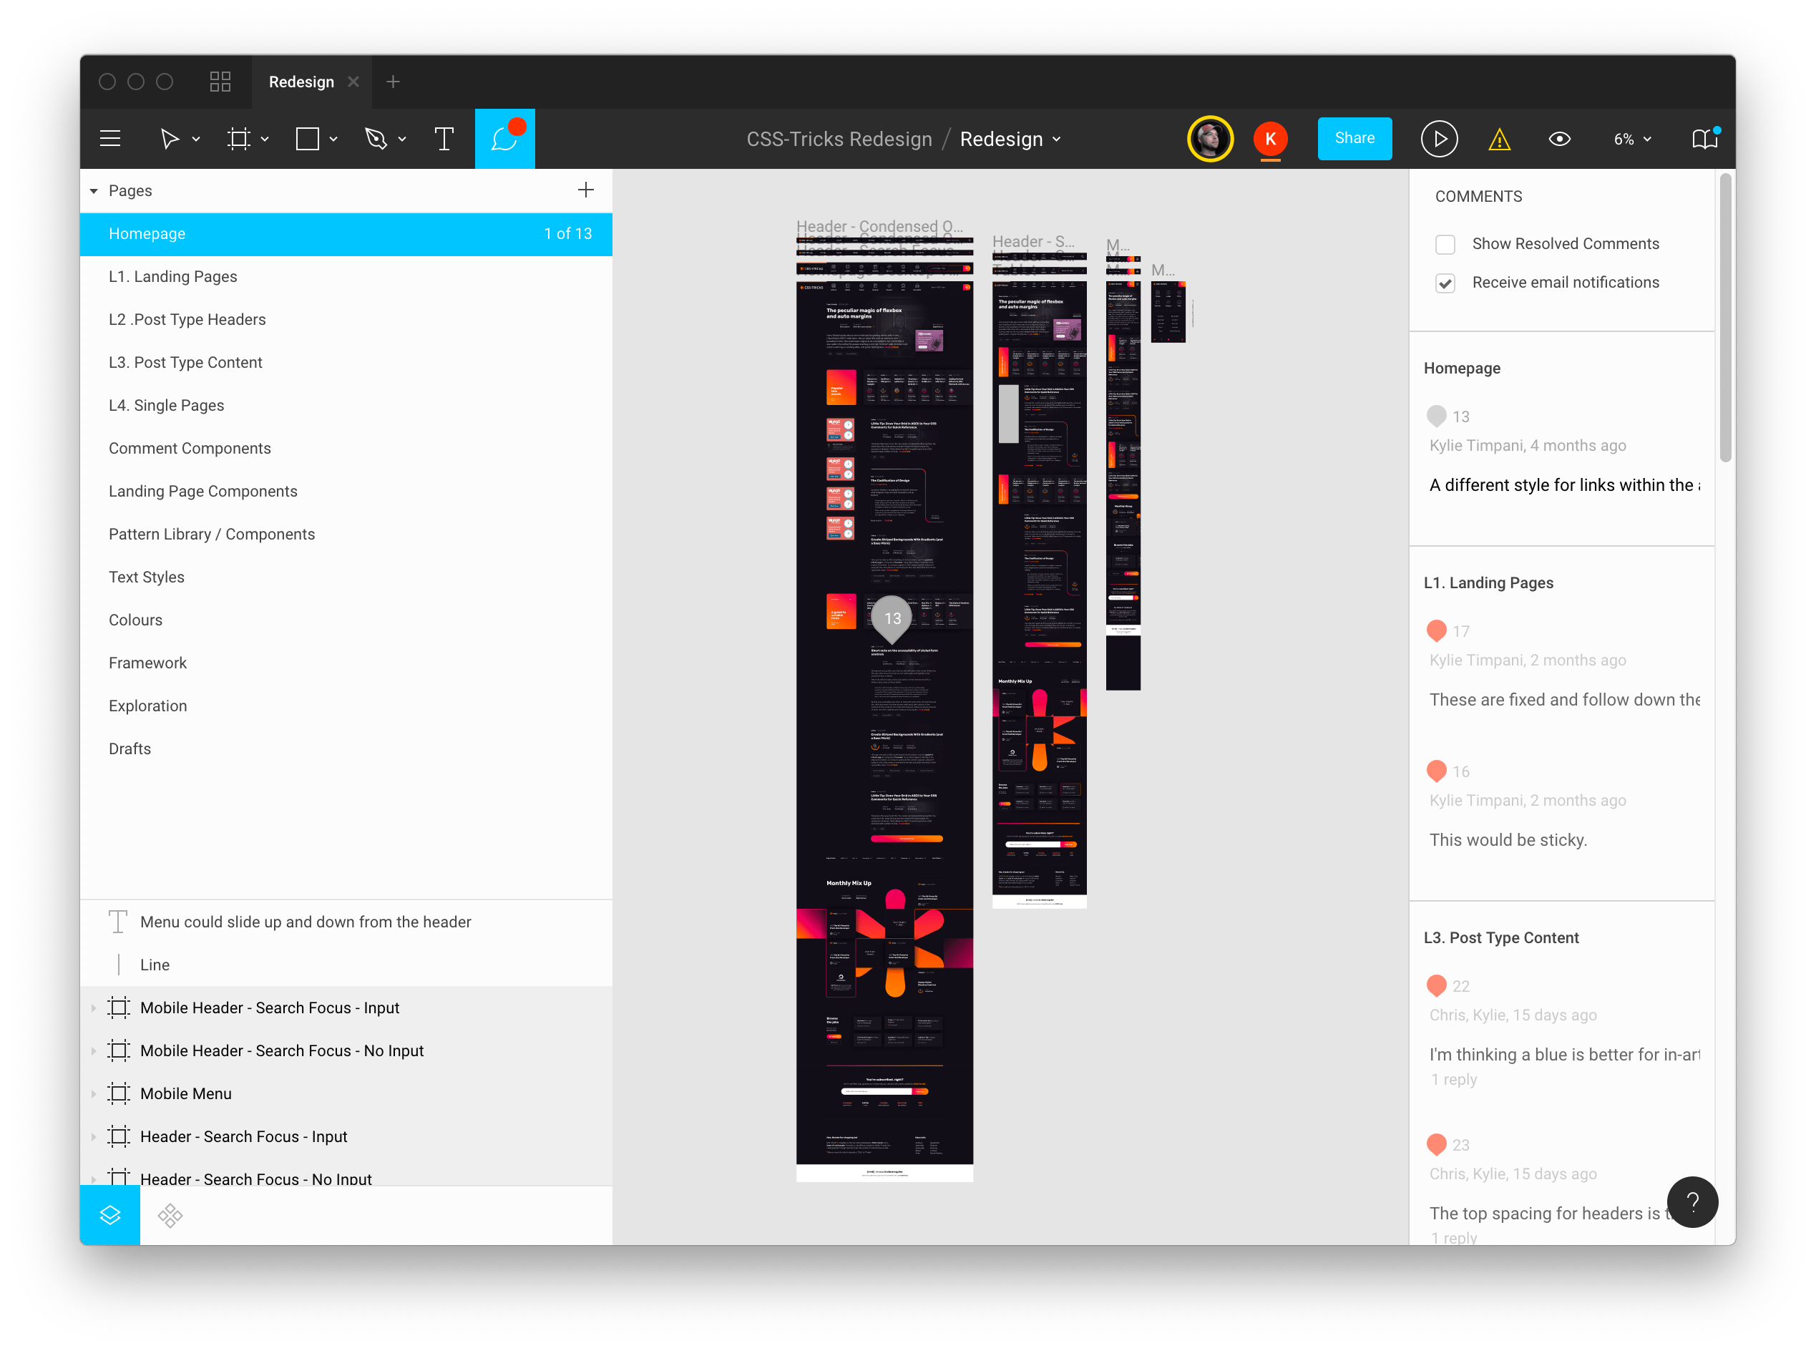The width and height of the screenshot is (1816, 1351).
Task: Select the Pen tool
Action: [376, 138]
